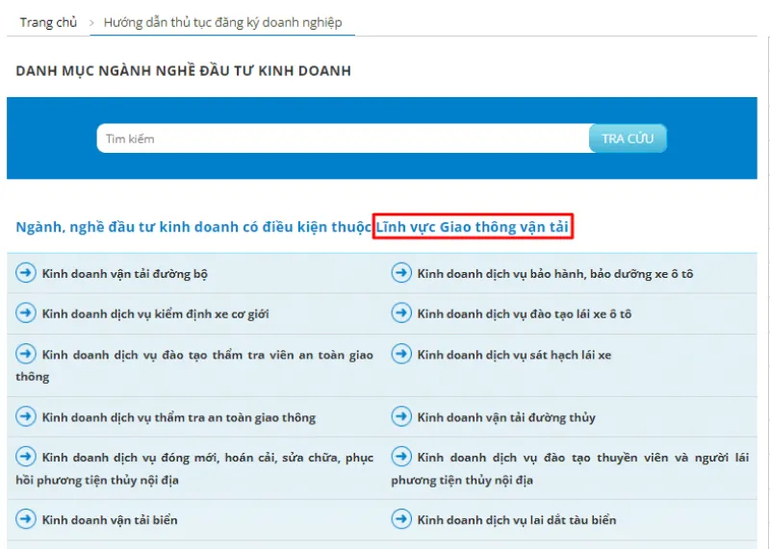The width and height of the screenshot is (770, 549).
Task: Click arrow icon next to đào tạo lái xe ô tô
Action: click(x=401, y=313)
